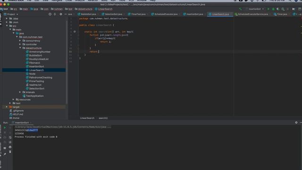Image resolution: width=302 pixels, height=170 pixels.
Task: Rerun the program from the Run panel
Action: [x=5, y=127]
